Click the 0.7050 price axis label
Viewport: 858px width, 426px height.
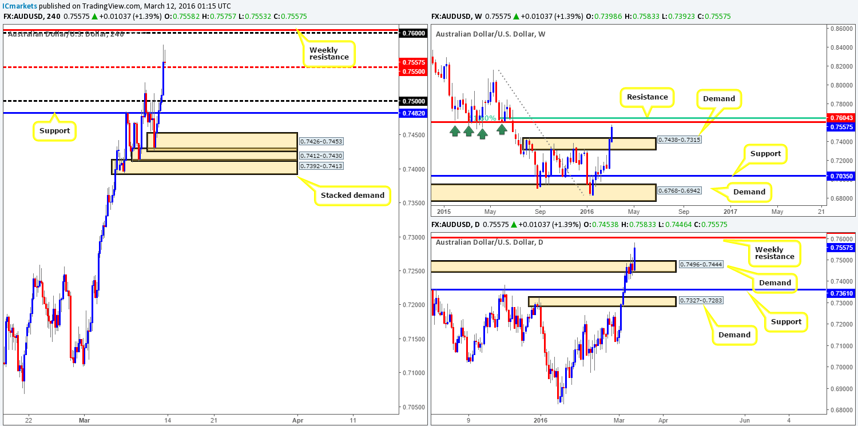tap(414, 408)
